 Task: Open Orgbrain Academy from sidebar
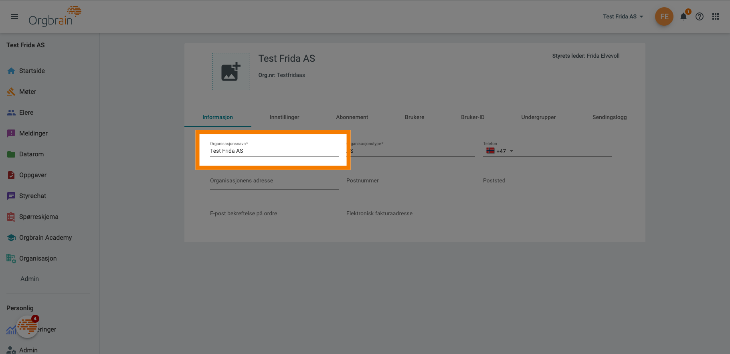pyautogui.click(x=45, y=238)
